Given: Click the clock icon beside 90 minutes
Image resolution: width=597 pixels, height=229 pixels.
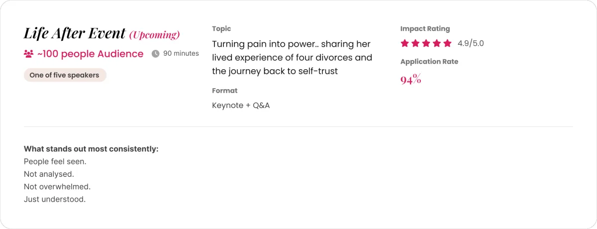Looking at the screenshot, I should tap(155, 54).
